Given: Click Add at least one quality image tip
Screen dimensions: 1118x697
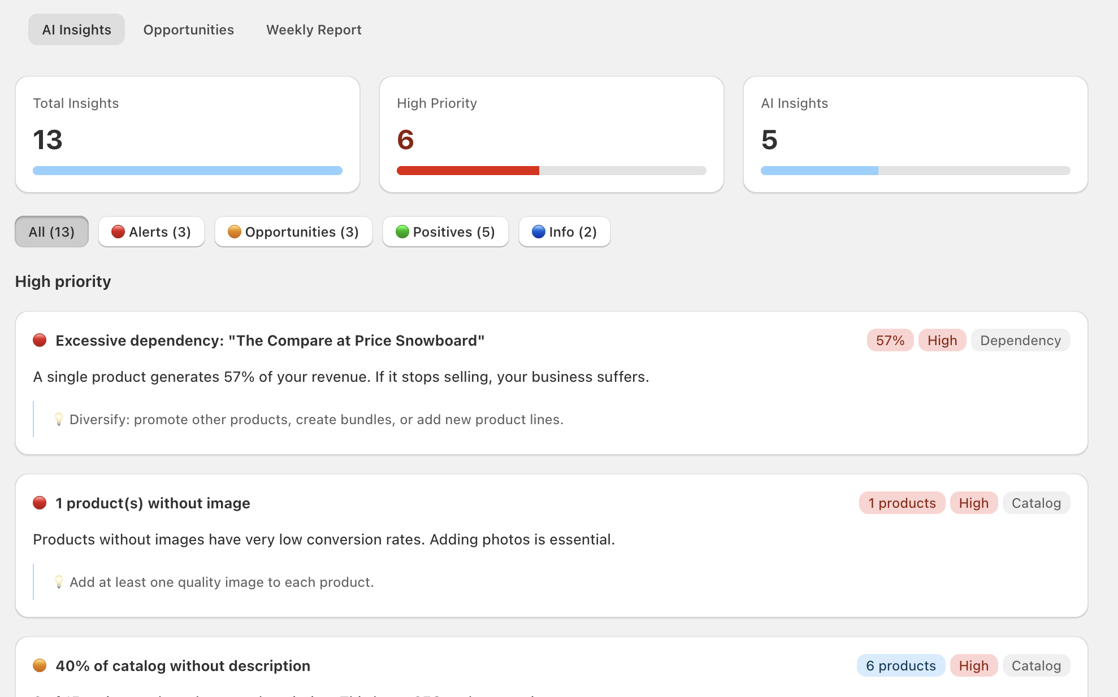Looking at the screenshot, I should point(222,582).
